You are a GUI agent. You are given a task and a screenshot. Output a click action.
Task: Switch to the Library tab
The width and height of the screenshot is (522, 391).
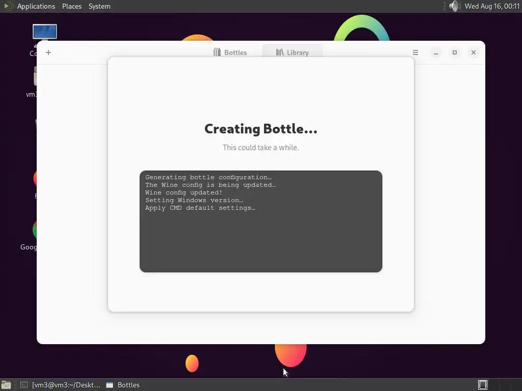point(292,52)
